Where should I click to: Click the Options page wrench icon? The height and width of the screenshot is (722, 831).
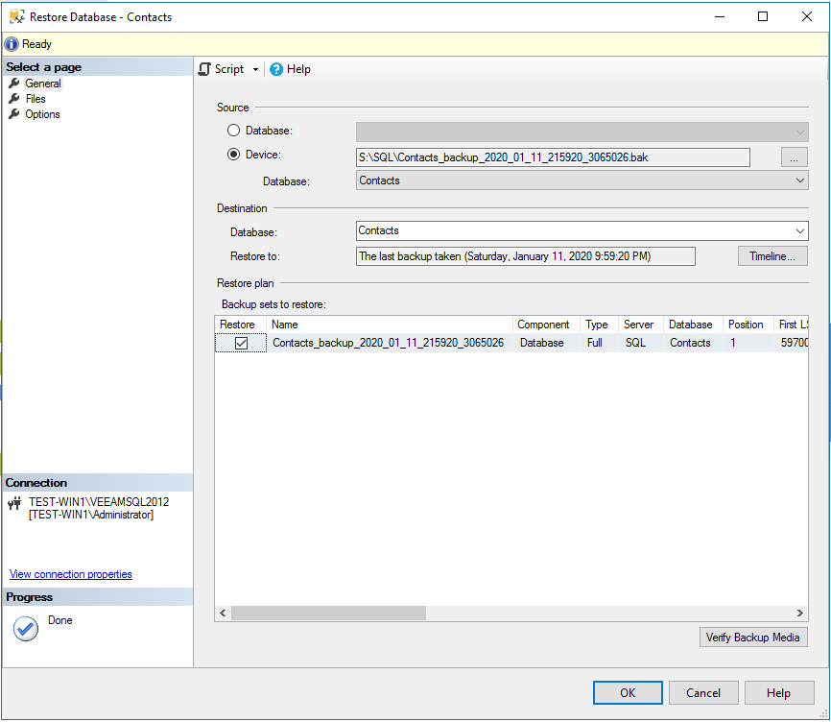click(14, 114)
